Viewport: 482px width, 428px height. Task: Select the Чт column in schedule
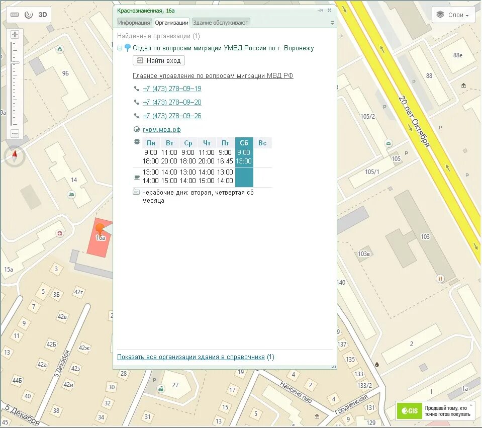pyautogui.click(x=207, y=143)
